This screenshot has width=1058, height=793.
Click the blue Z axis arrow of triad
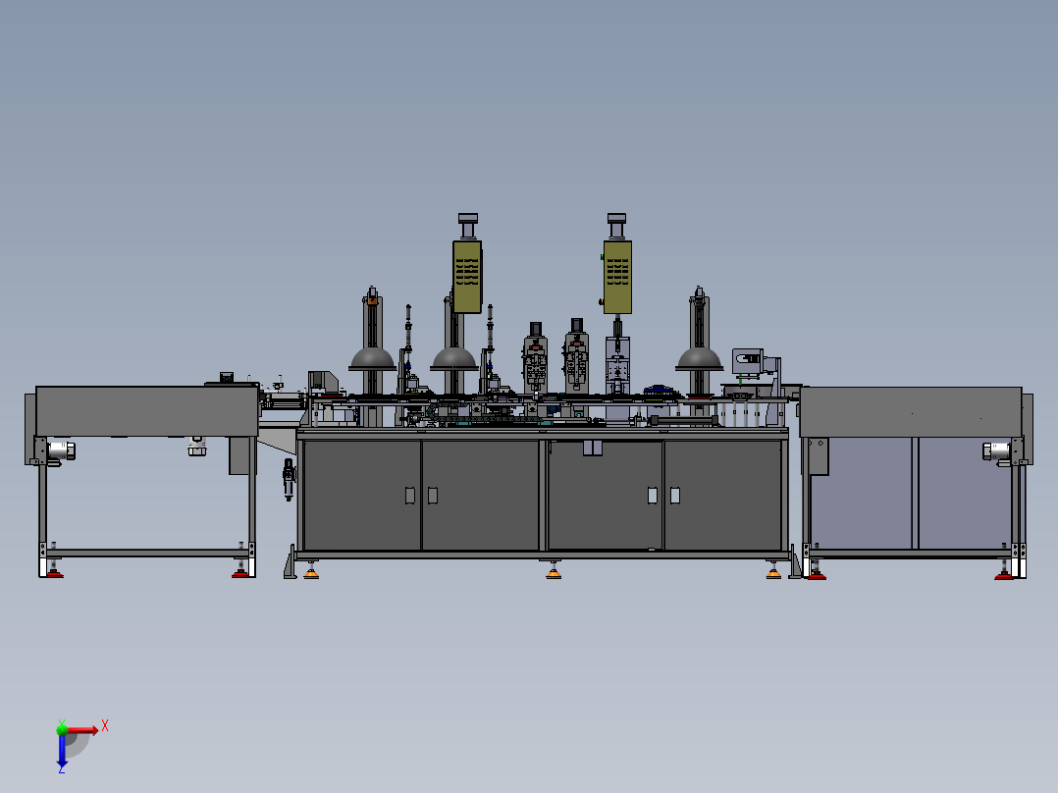pos(62,750)
